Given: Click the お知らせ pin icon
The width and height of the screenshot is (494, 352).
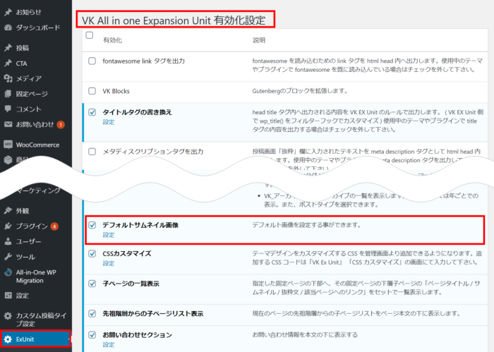Looking at the screenshot, I should click(8, 12).
